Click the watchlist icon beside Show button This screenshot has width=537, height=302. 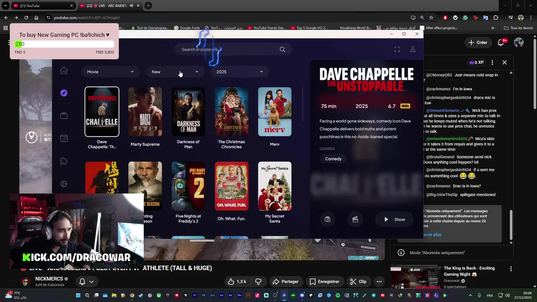[x=328, y=219]
